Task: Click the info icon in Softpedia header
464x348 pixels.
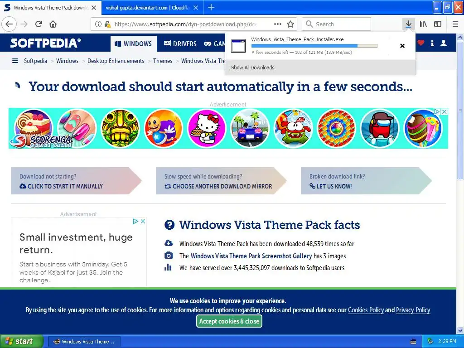Action: coord(432,43)
